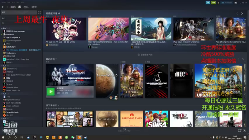Screen dimensions: 249x140
Task: Open the advanced filter sliders icon
Action: coord(40,23)
